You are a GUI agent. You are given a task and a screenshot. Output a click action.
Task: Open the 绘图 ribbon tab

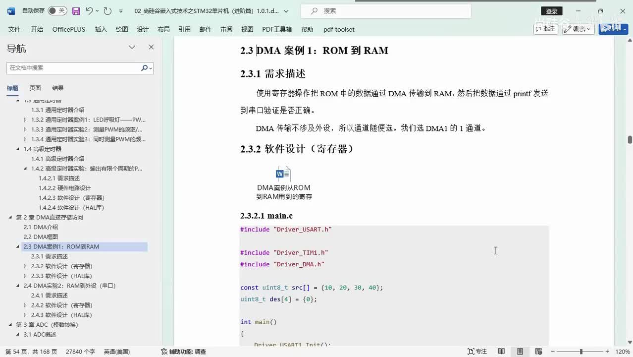coord(122,29)
